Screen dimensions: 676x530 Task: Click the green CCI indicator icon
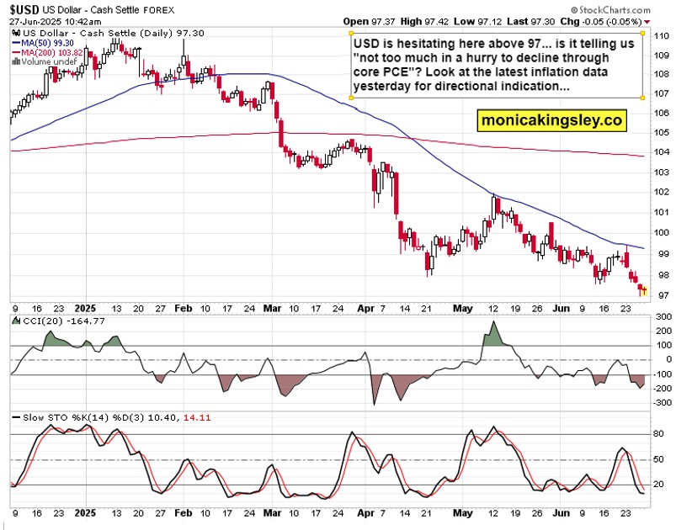point(16,321)
